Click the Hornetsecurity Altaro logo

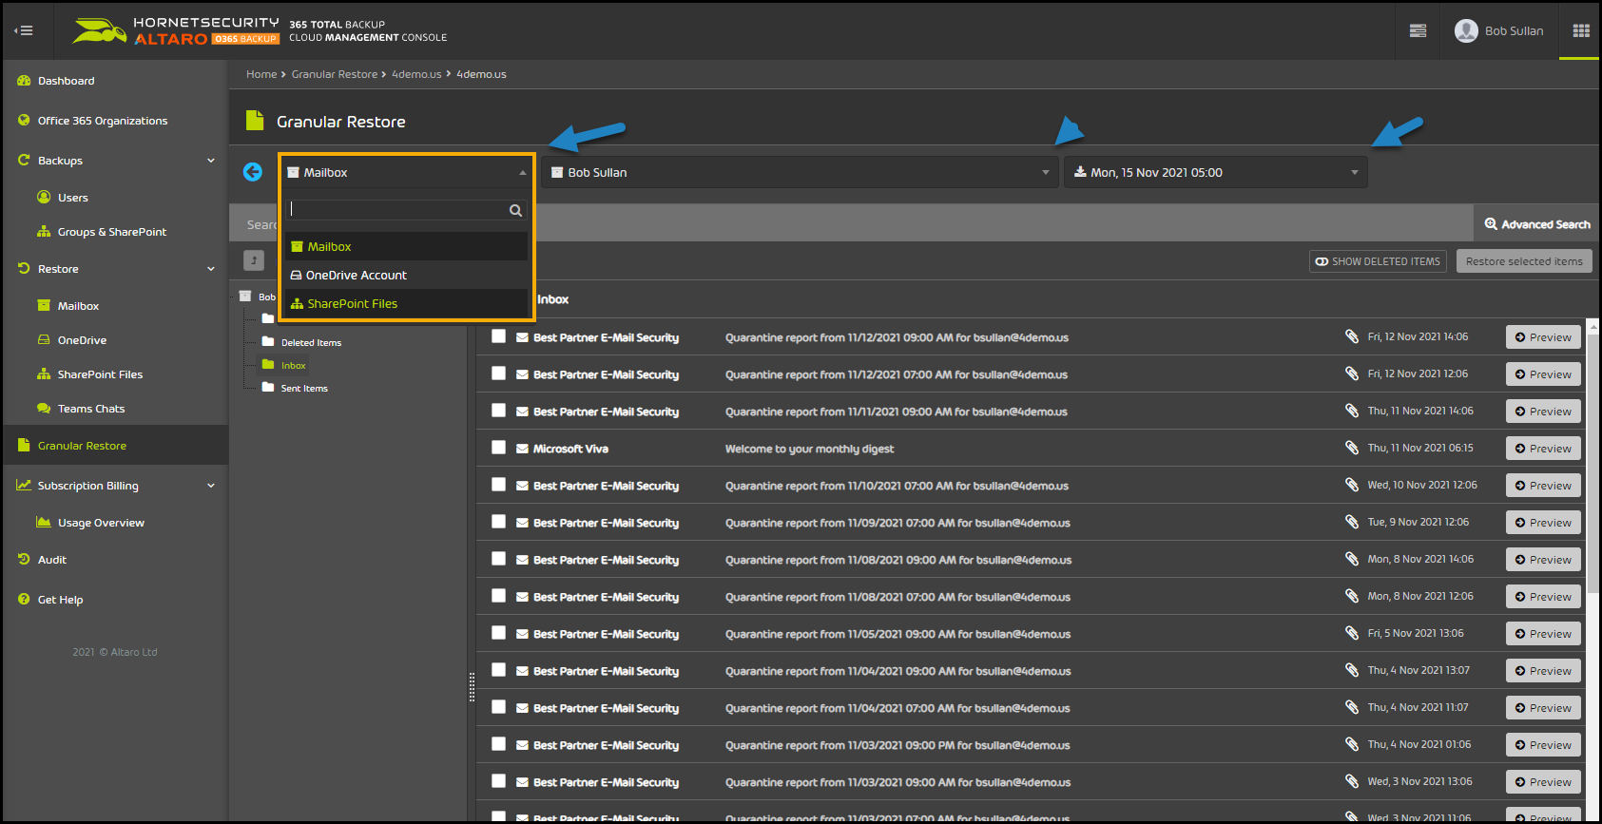(x=176, y=30)
